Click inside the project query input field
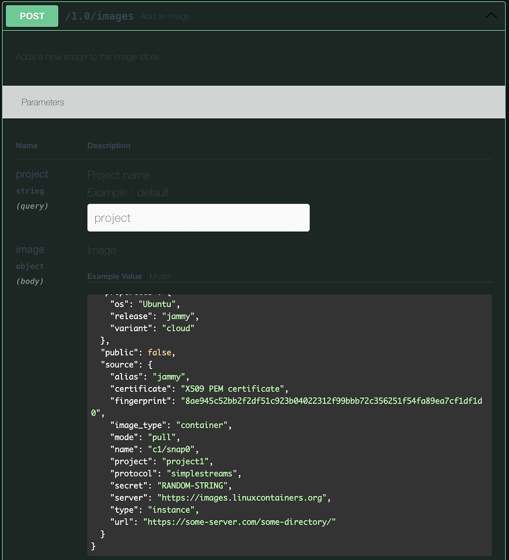The width and height of the screenshot is (509, 560). point(198,217)
